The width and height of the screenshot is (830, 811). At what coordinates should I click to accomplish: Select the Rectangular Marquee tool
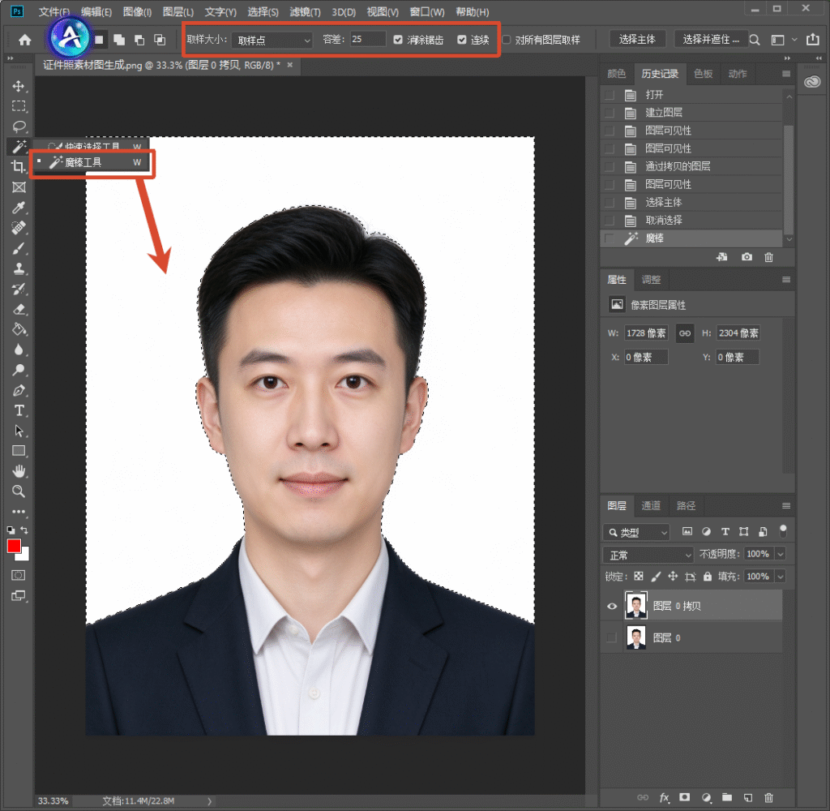[19, 106]
